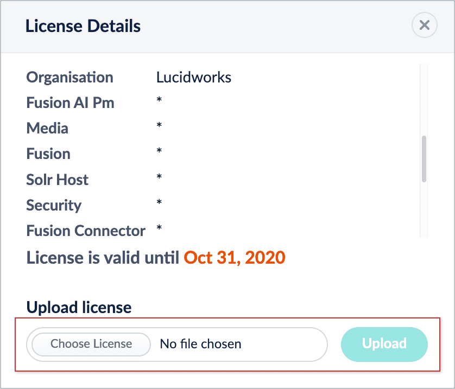Click the 'License Details' dialog title
This screenshot has width=455, height=389.
point(83,26)
